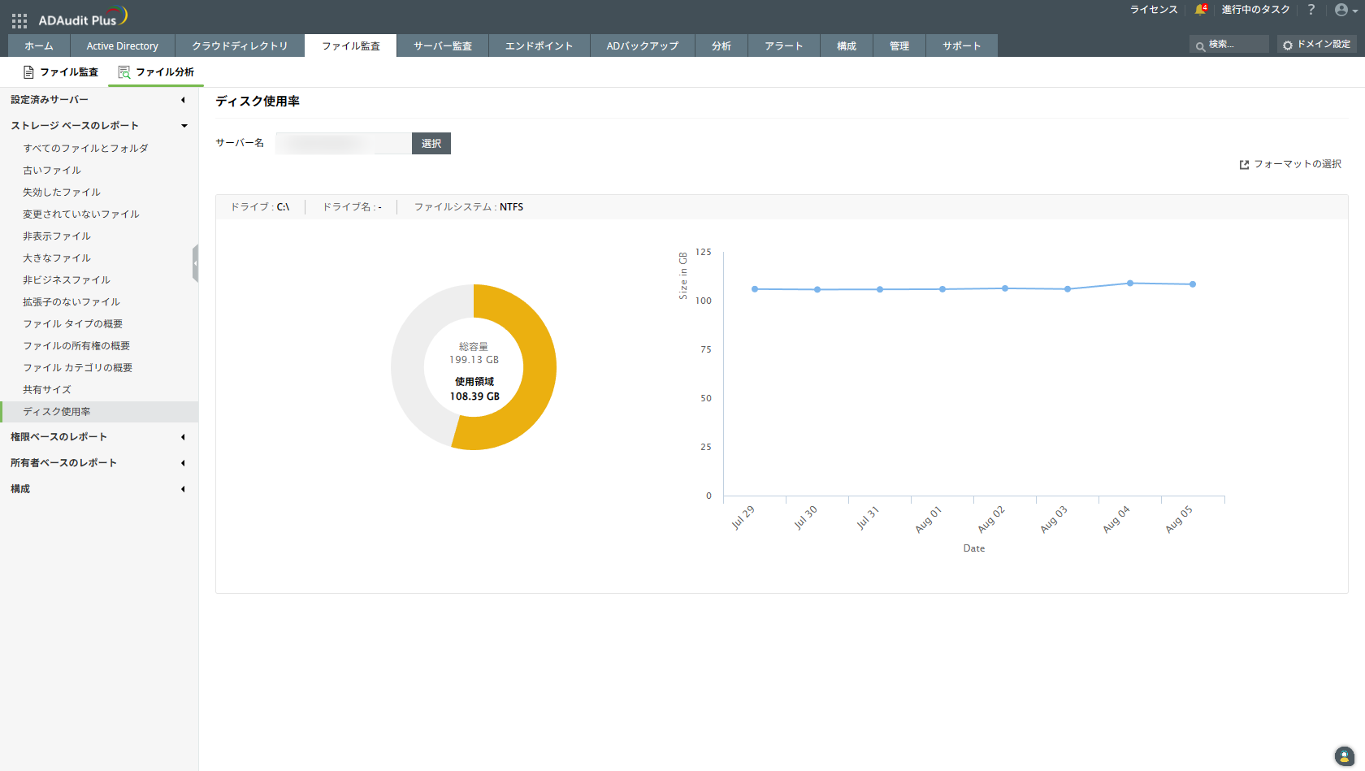Screen dimensions: 1365x771
Task: Collapse ストレージ ベースのレポート section
Action: pos(99,126)
